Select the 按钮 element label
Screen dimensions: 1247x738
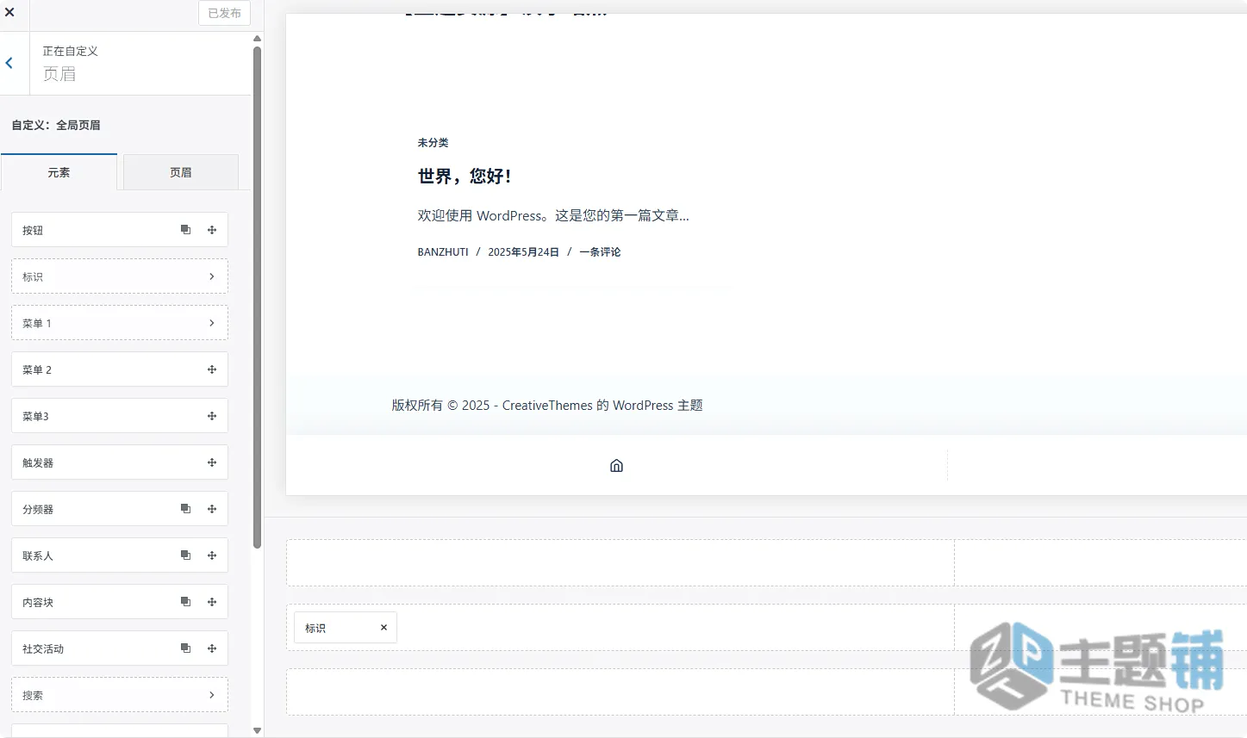click(33, 230)
